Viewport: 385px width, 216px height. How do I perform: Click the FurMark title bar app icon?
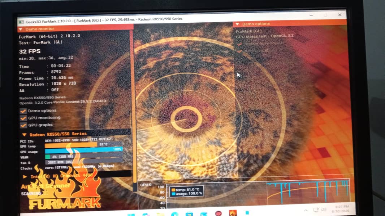(x=21, y=22)
